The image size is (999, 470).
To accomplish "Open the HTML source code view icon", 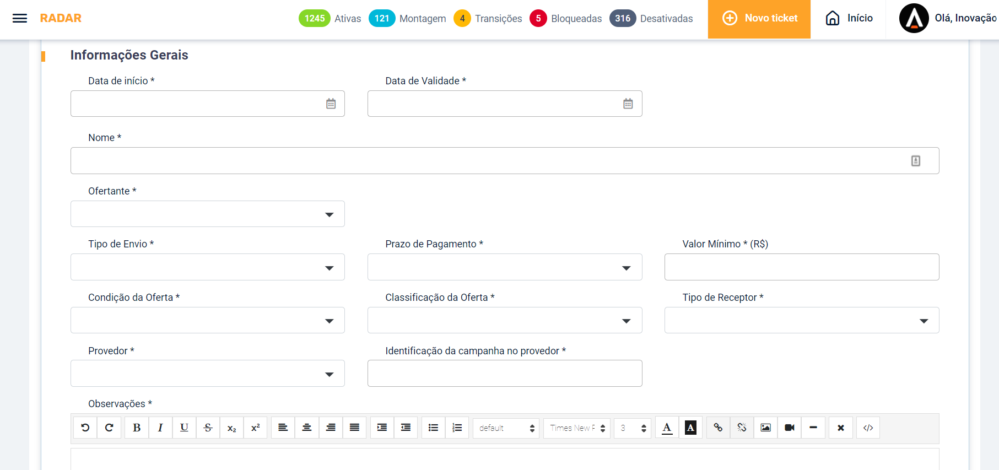I will click(868, 428).
